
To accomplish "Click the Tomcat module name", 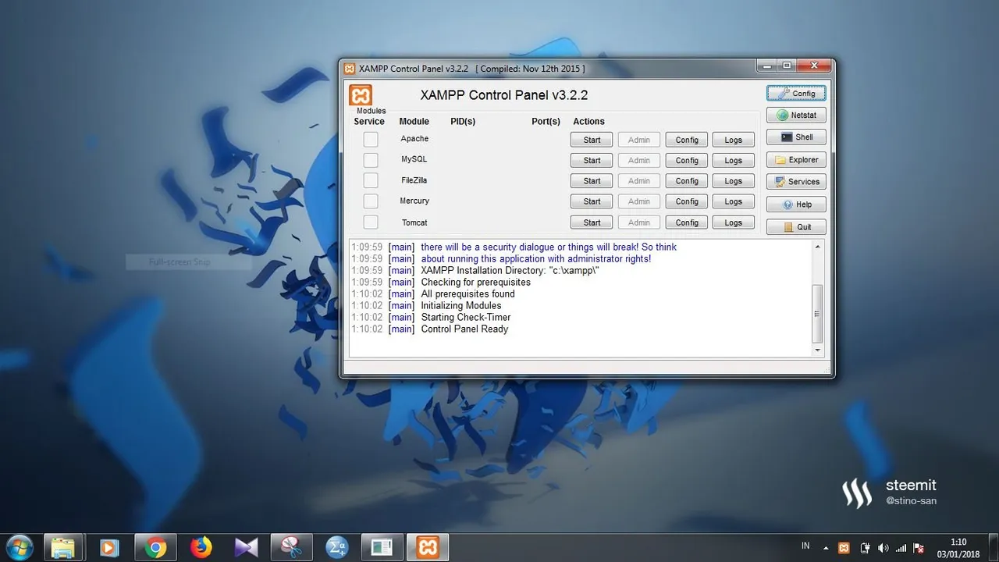I will tap(414, 222).
